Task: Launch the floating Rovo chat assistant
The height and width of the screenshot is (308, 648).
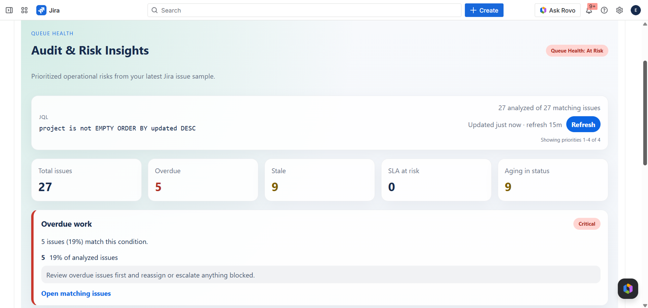Action: click(x=628, y=288)
